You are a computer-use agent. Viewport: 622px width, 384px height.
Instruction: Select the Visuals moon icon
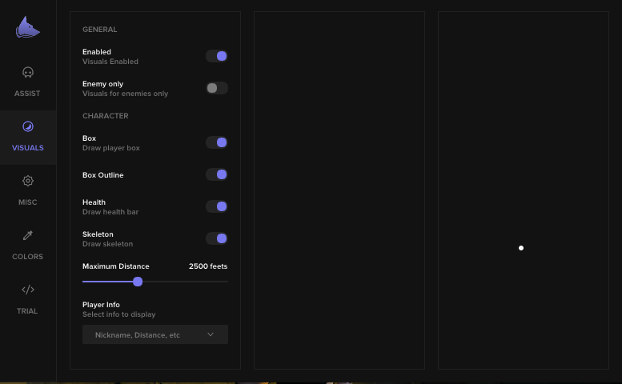(28, 126)
